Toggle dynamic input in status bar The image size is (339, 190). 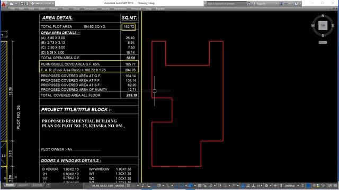[x=148, y=185]
